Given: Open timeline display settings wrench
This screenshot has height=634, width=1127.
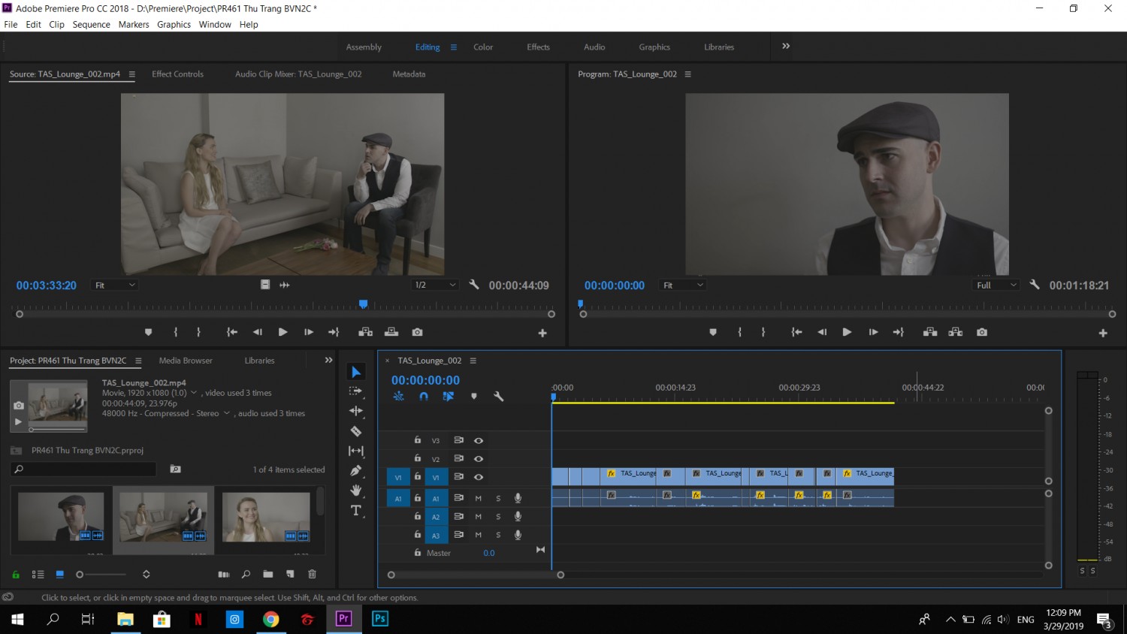Looking at the screenshot, I should [498, 397].
